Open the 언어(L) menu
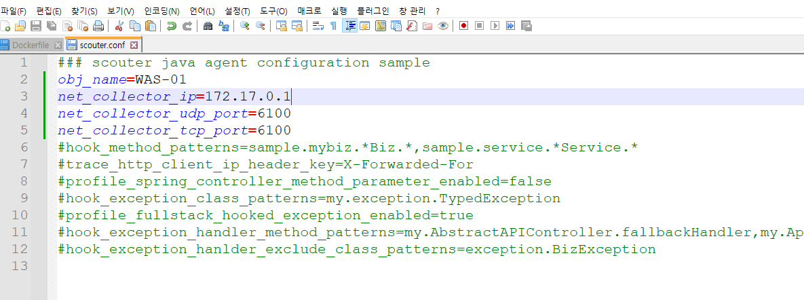The width and height of the screenshot is (804, 300). point(202,11)
